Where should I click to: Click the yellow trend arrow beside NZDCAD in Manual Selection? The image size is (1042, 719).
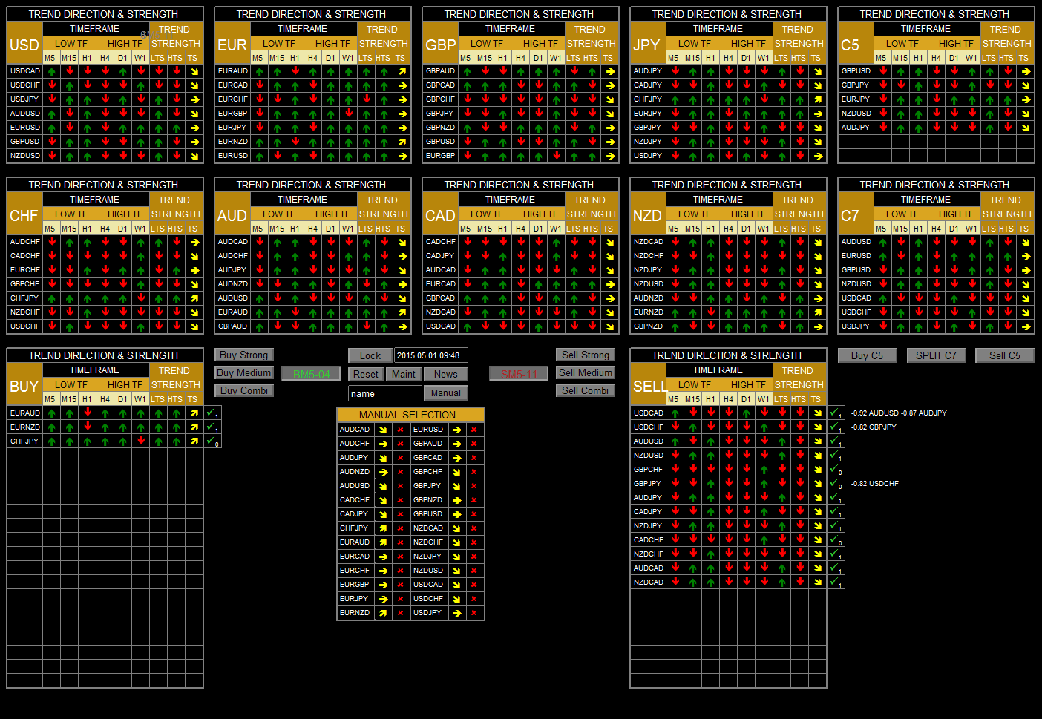456,528
